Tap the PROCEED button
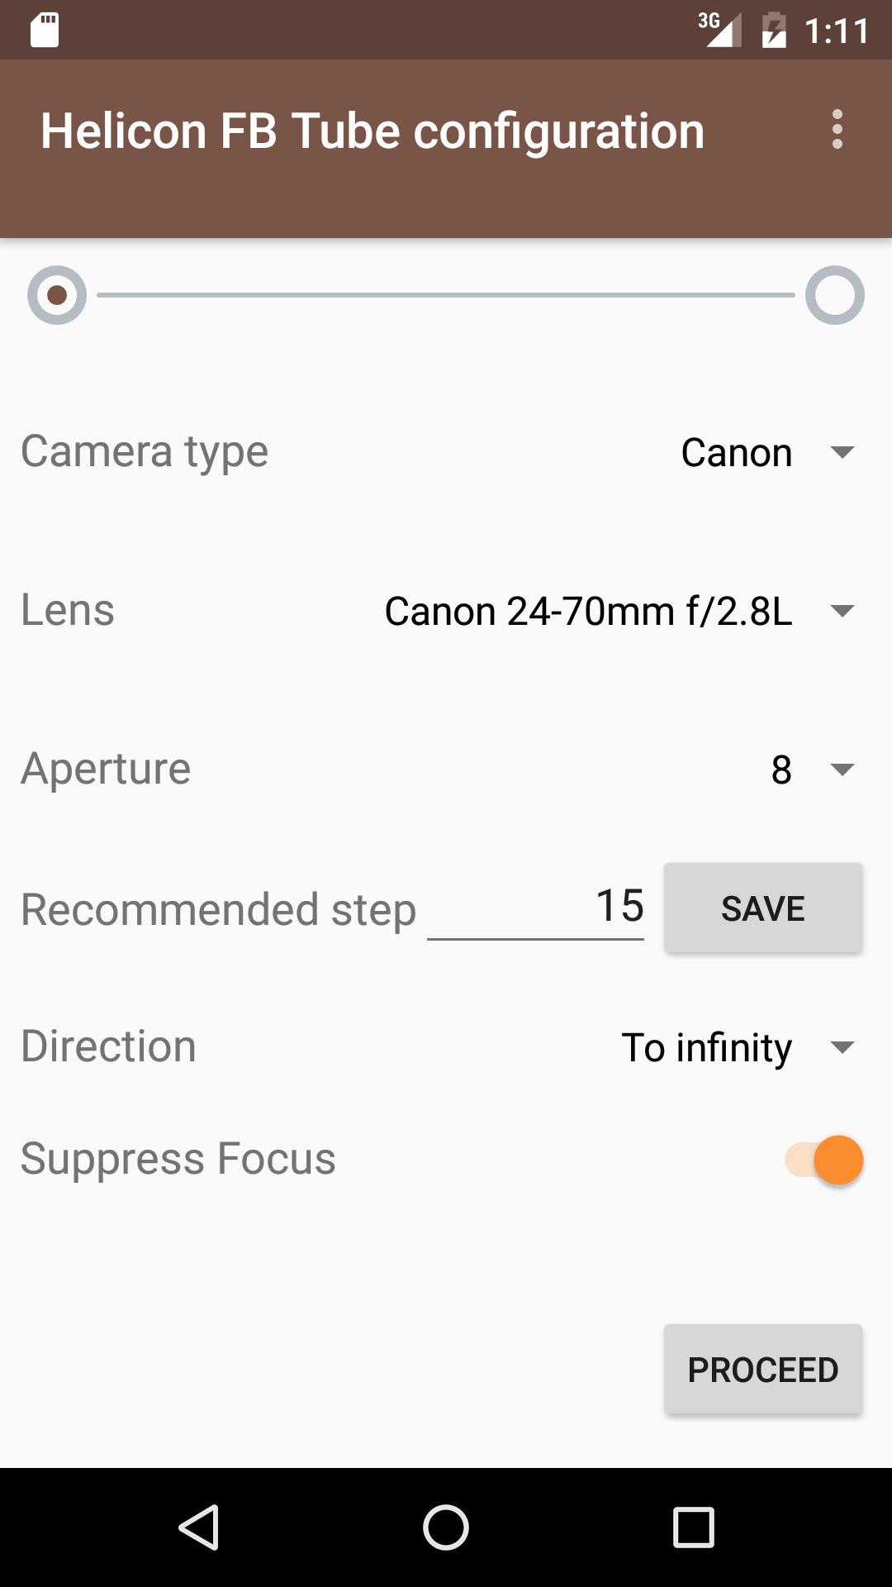 pos(763,1370)
